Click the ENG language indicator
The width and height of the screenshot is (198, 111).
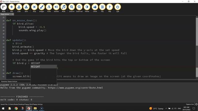(x=179, y=109)
